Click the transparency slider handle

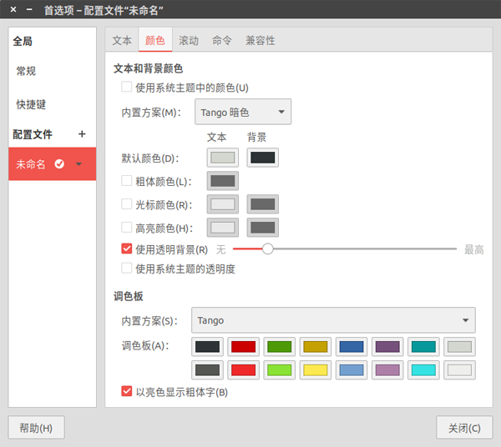[268, 249]
